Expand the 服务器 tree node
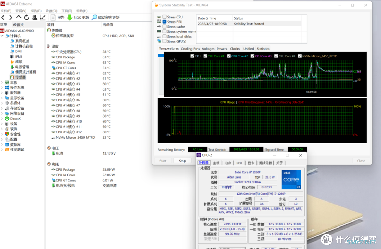 [2, 93]
